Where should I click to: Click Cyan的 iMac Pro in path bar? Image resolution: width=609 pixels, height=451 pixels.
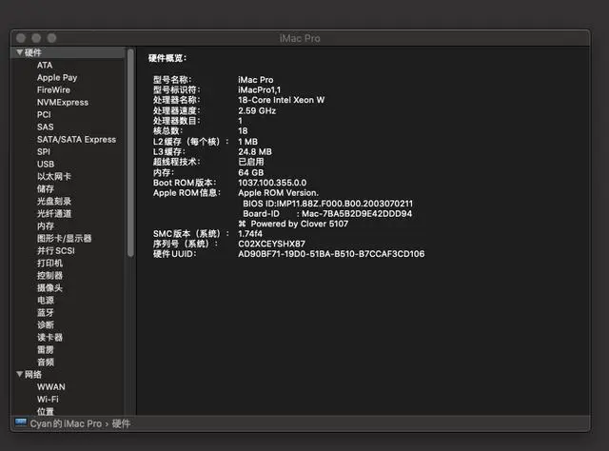click(66, 423)
